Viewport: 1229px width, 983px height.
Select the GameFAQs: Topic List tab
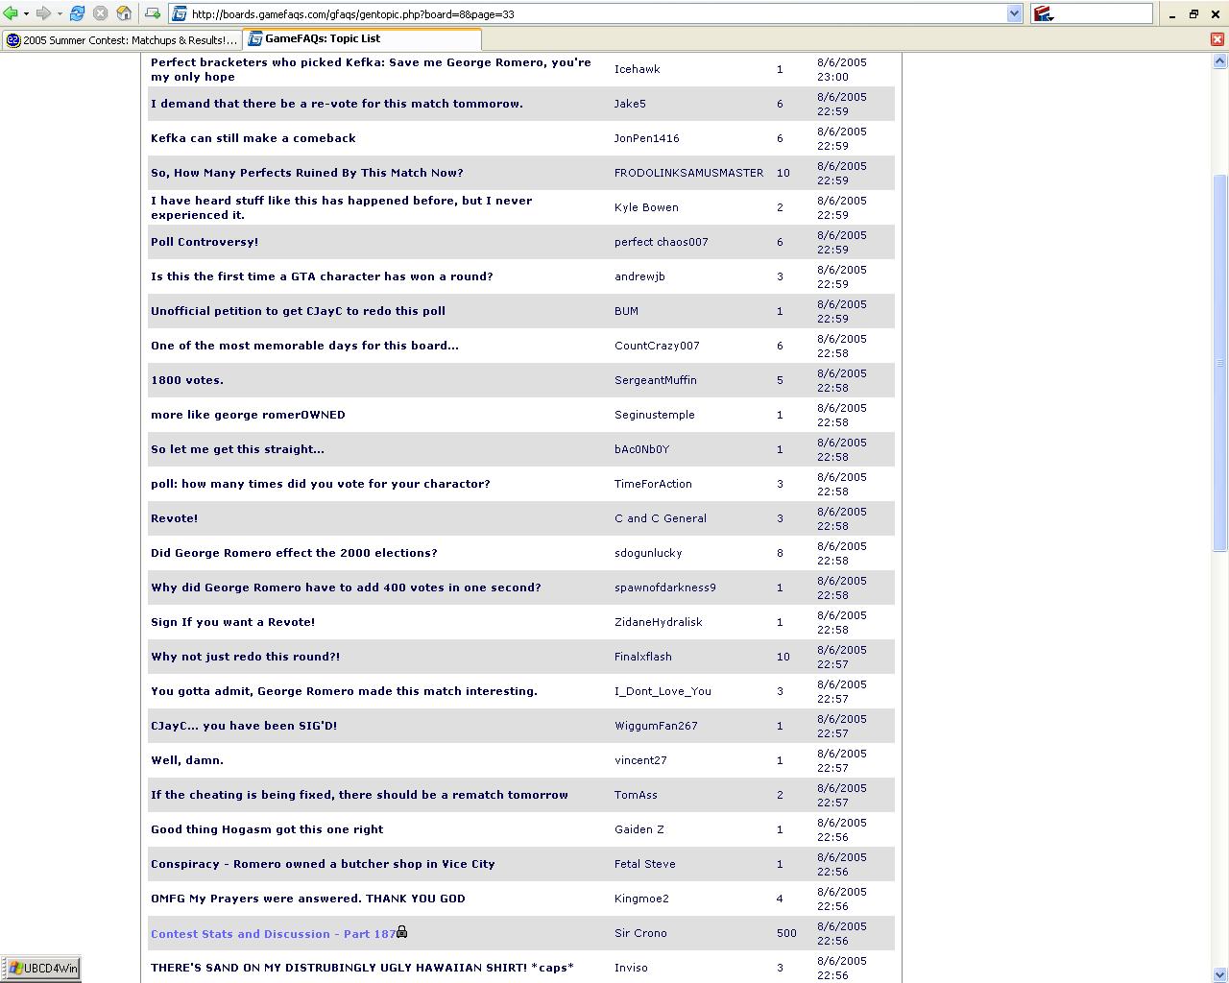pyautogui.click(x=362, y=39)
